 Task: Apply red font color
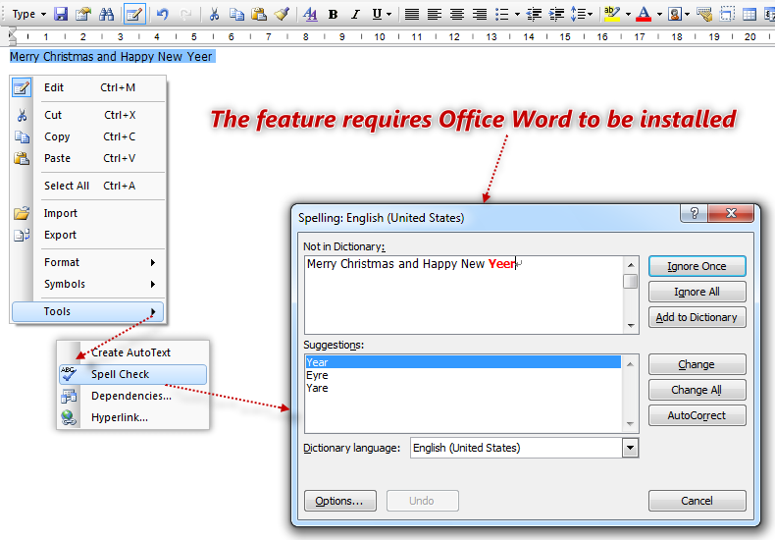pyautogui.click(x=644, y=14)
